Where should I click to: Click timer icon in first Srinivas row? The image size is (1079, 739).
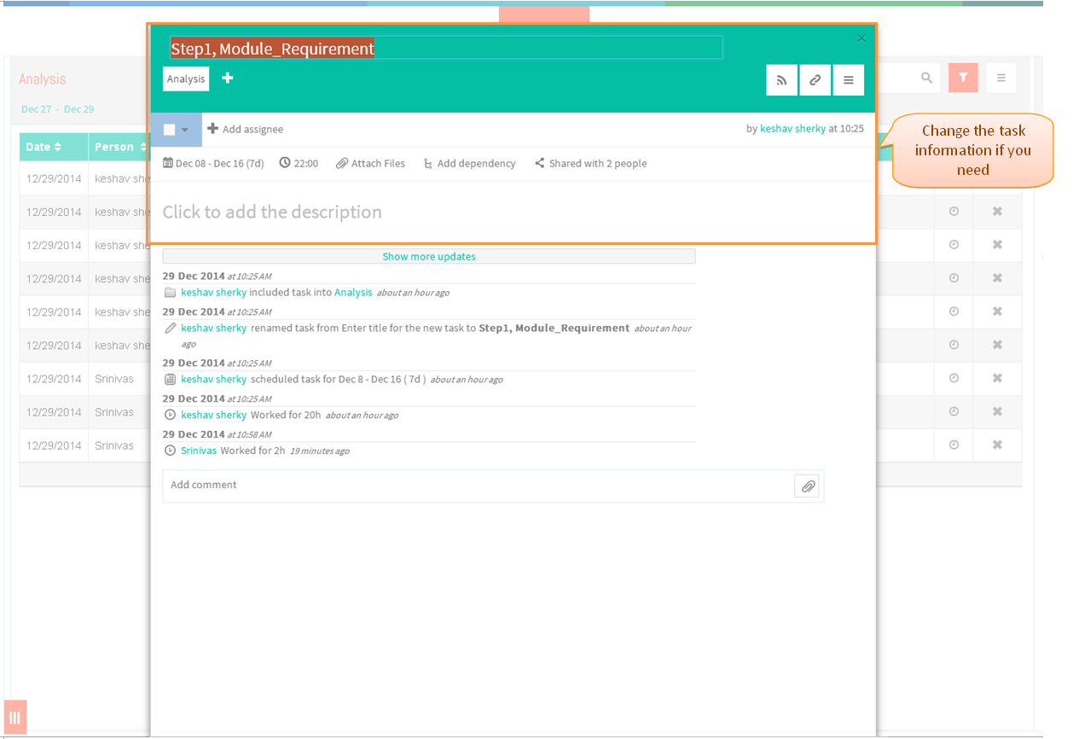click(954, 378)
